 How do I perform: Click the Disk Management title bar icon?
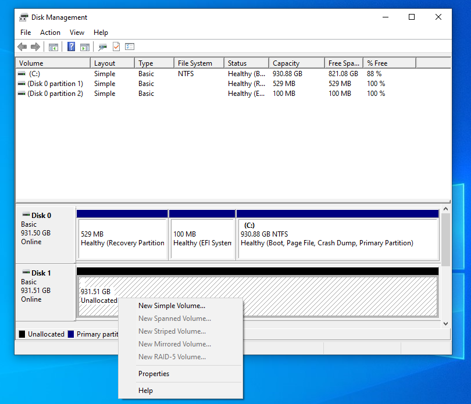23,17
